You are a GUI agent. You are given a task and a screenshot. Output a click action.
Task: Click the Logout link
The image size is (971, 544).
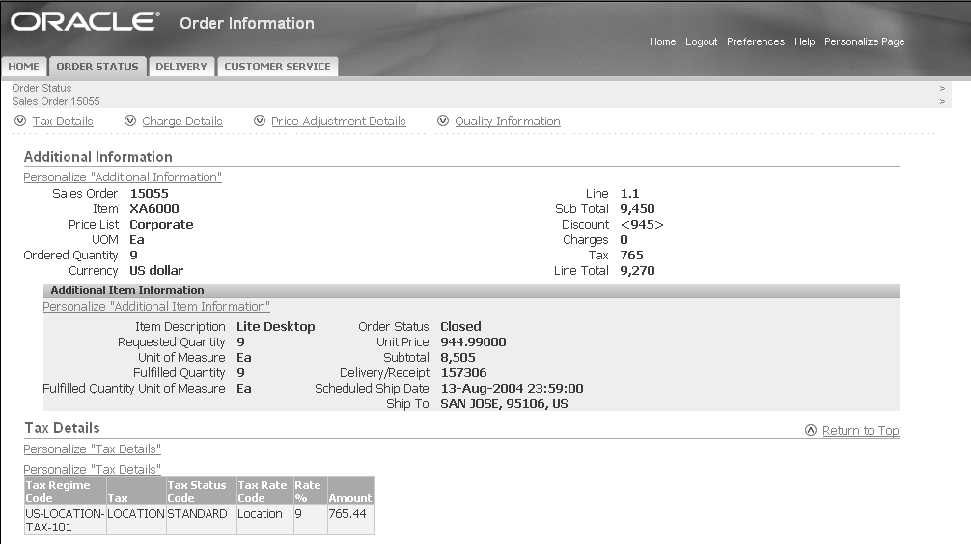[x=701, y=41]
